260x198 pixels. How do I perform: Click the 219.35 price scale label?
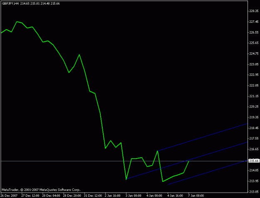[254, 117]
